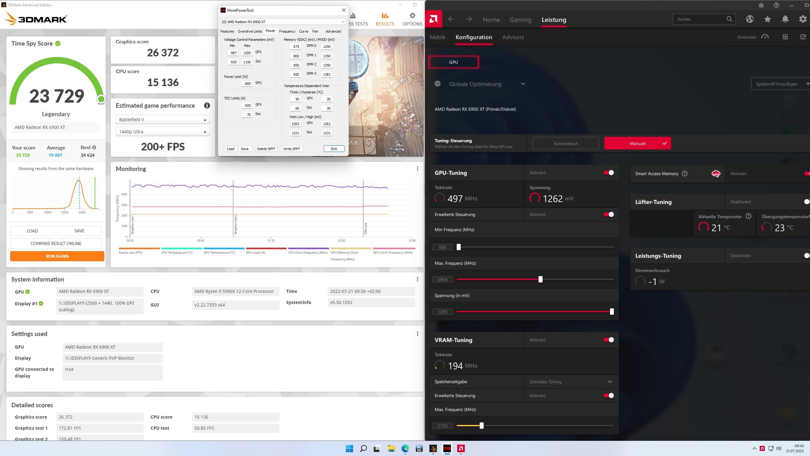This screenshot has width=810, height=456.
Task: Click the Write SPPT button
Action: (291, 149)
